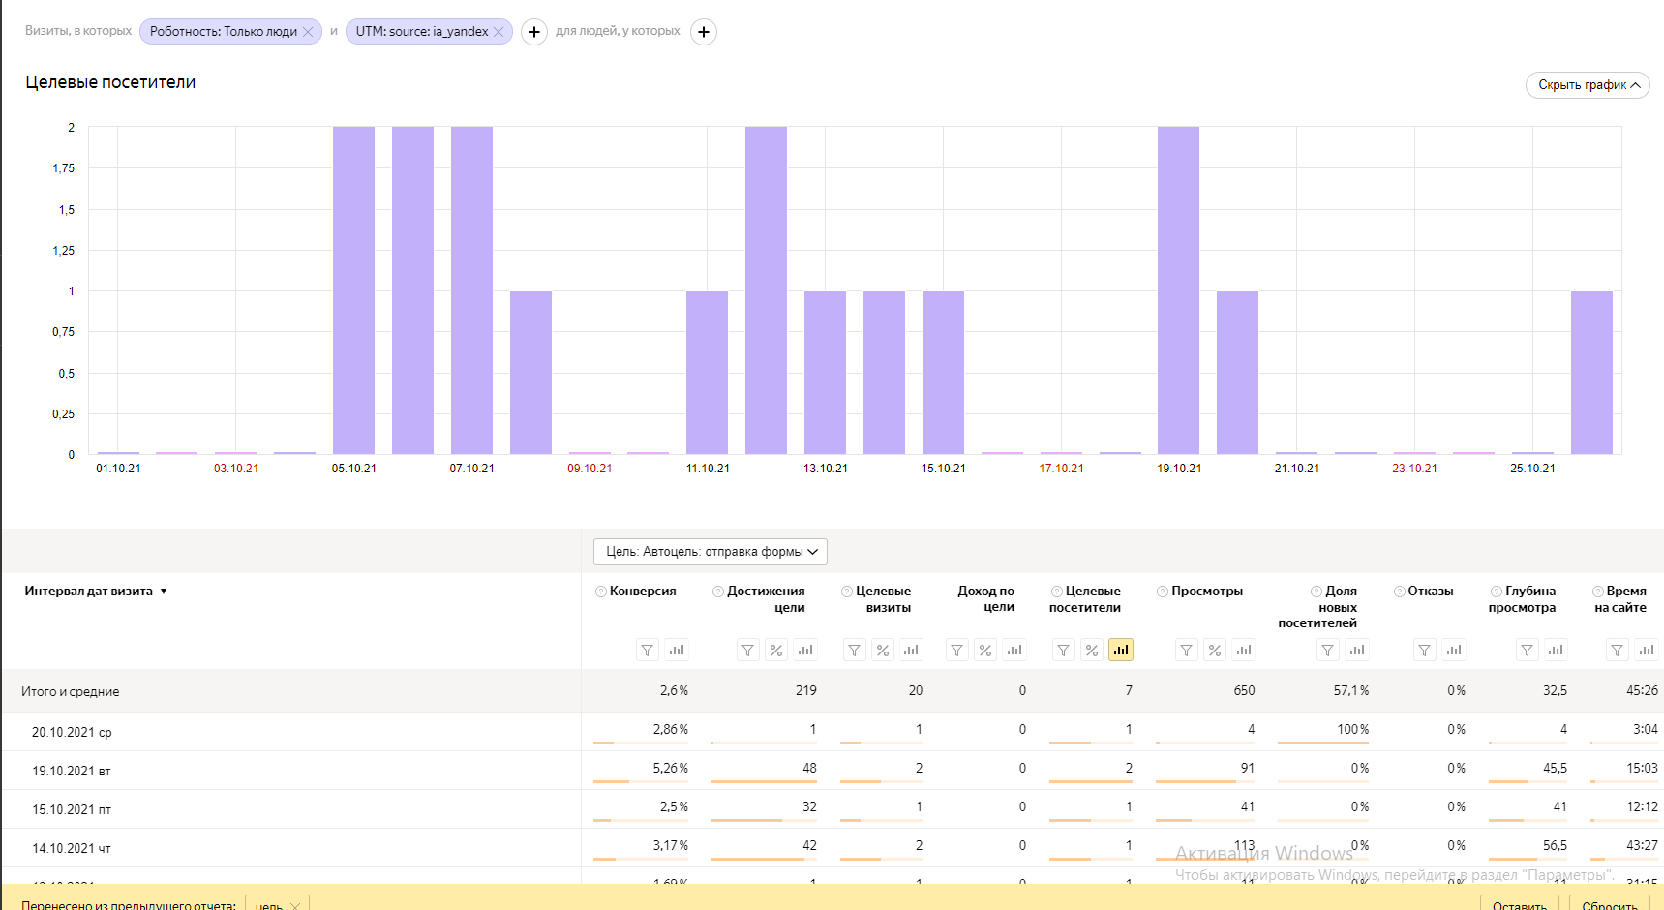Image resolution: width=1664 pixels, height=910 pixels.
Task: Open help for Конверсия metric
Action: pos(601,591)
